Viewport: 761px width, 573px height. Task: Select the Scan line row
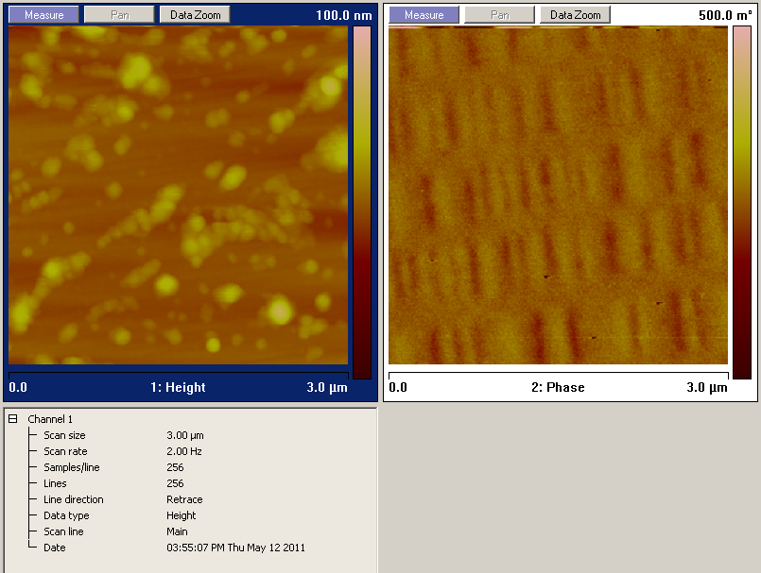pyautogui.click(x=115, y=531)
